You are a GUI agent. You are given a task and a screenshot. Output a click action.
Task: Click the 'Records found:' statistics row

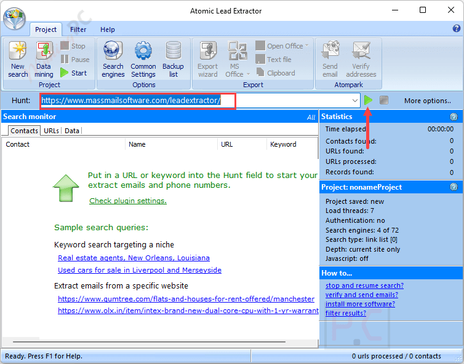click(x=390, y=172)
